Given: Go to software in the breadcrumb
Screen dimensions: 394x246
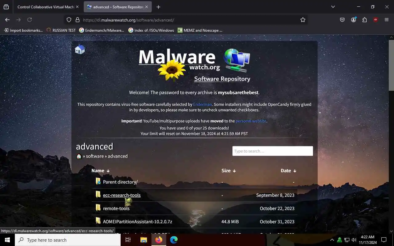Looking at the screenshot, I should [95, 156].
